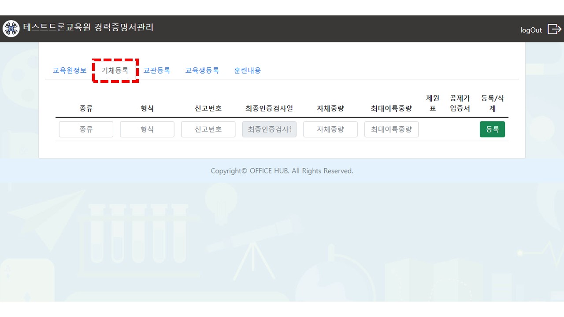This screenshot has width=564, height=317.
Task: Click the 최대이륙중량 input field
Action: tap(391, 129)
